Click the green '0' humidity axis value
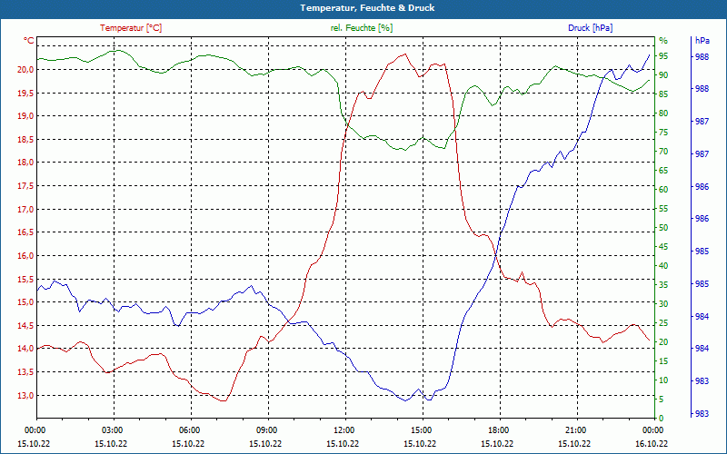The height and width of the screenshot is (454, 727). 662,419
